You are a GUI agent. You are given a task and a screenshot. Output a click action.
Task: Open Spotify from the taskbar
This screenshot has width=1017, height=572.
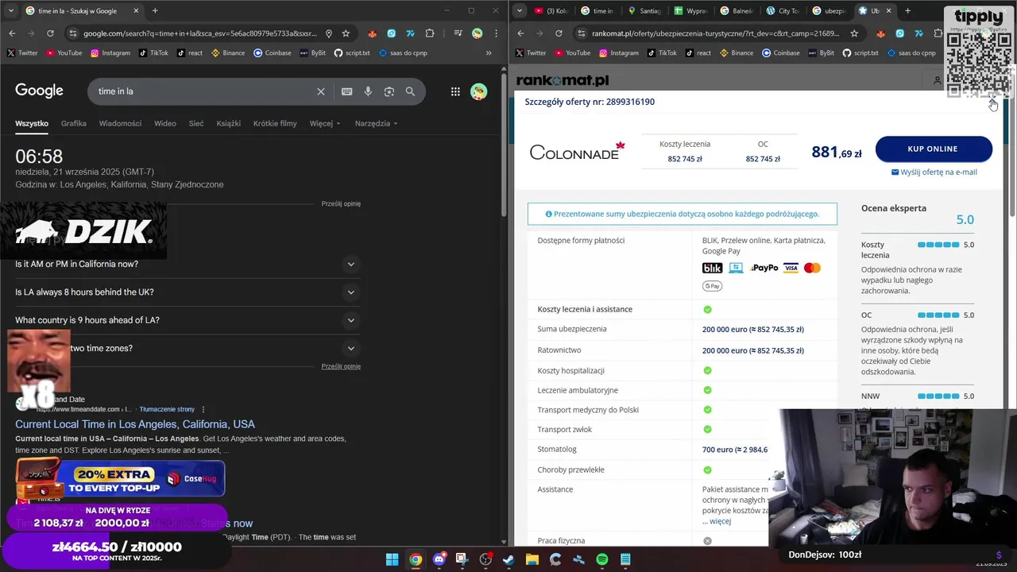[602, 559]
